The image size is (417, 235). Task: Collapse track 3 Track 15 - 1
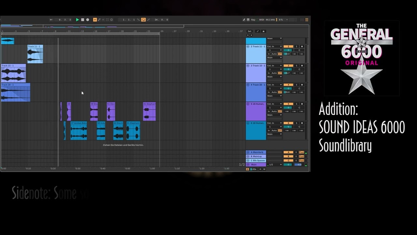point(248,66)
